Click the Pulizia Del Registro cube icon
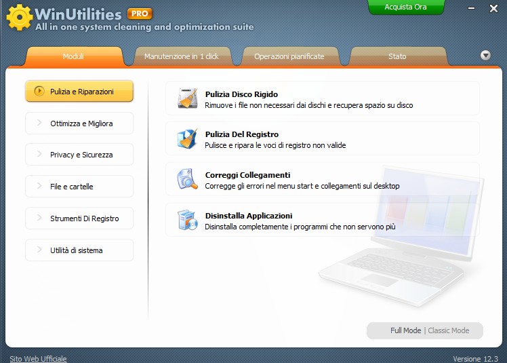The height and width of the screenshot is (363, 507). (x=188, y=138)
